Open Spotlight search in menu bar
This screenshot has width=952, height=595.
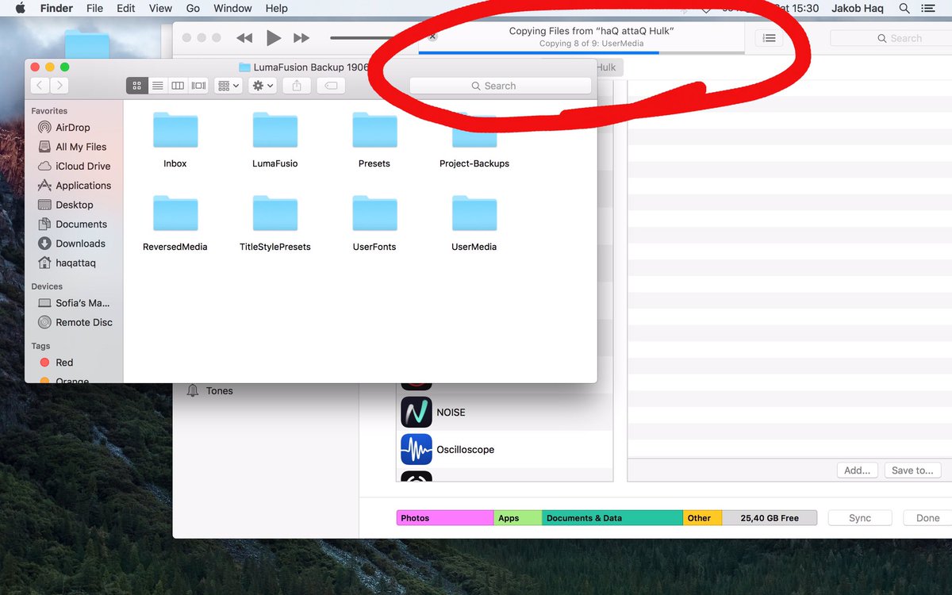[904, 8]
